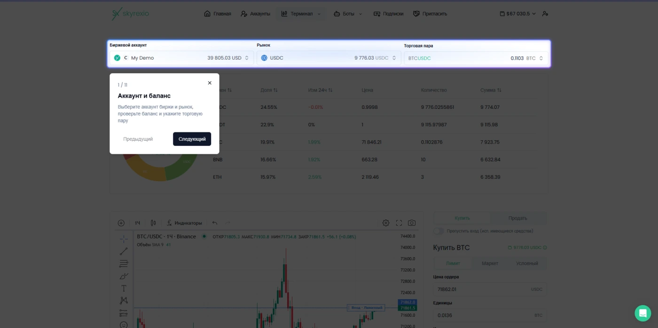
Task: Click the BNB row label
Action: (218, 160)
